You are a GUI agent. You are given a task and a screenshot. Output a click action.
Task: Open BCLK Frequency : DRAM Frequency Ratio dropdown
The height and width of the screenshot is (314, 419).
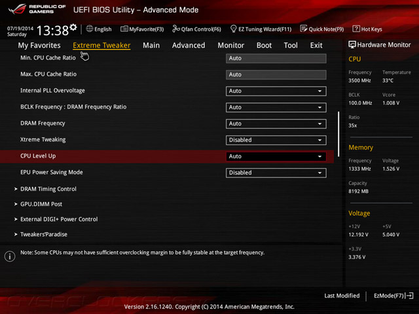276,107
